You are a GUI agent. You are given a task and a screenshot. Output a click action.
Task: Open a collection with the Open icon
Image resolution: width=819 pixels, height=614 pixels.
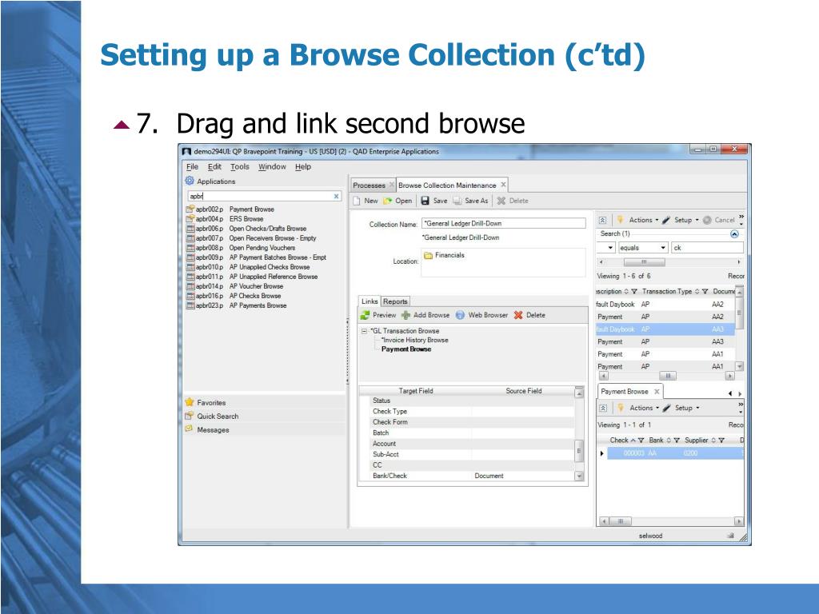tap(387, 201)
